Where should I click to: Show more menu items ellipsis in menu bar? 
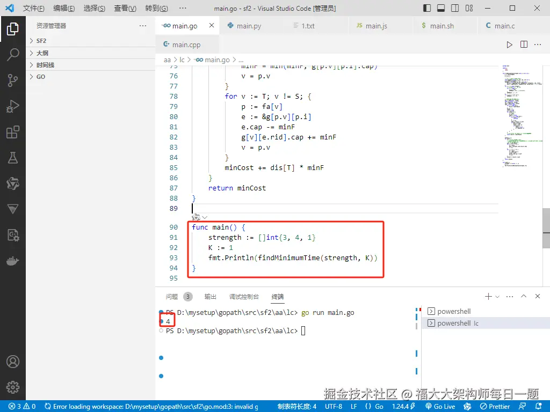pyautogui.click(x=183, y=8)
